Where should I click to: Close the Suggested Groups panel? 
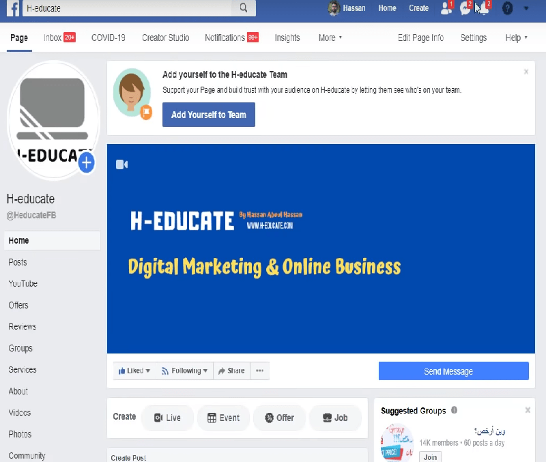528,410
